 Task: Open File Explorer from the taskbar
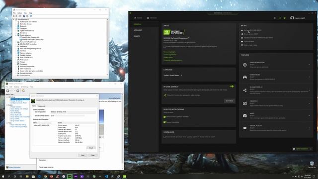(x=27, y=177)
